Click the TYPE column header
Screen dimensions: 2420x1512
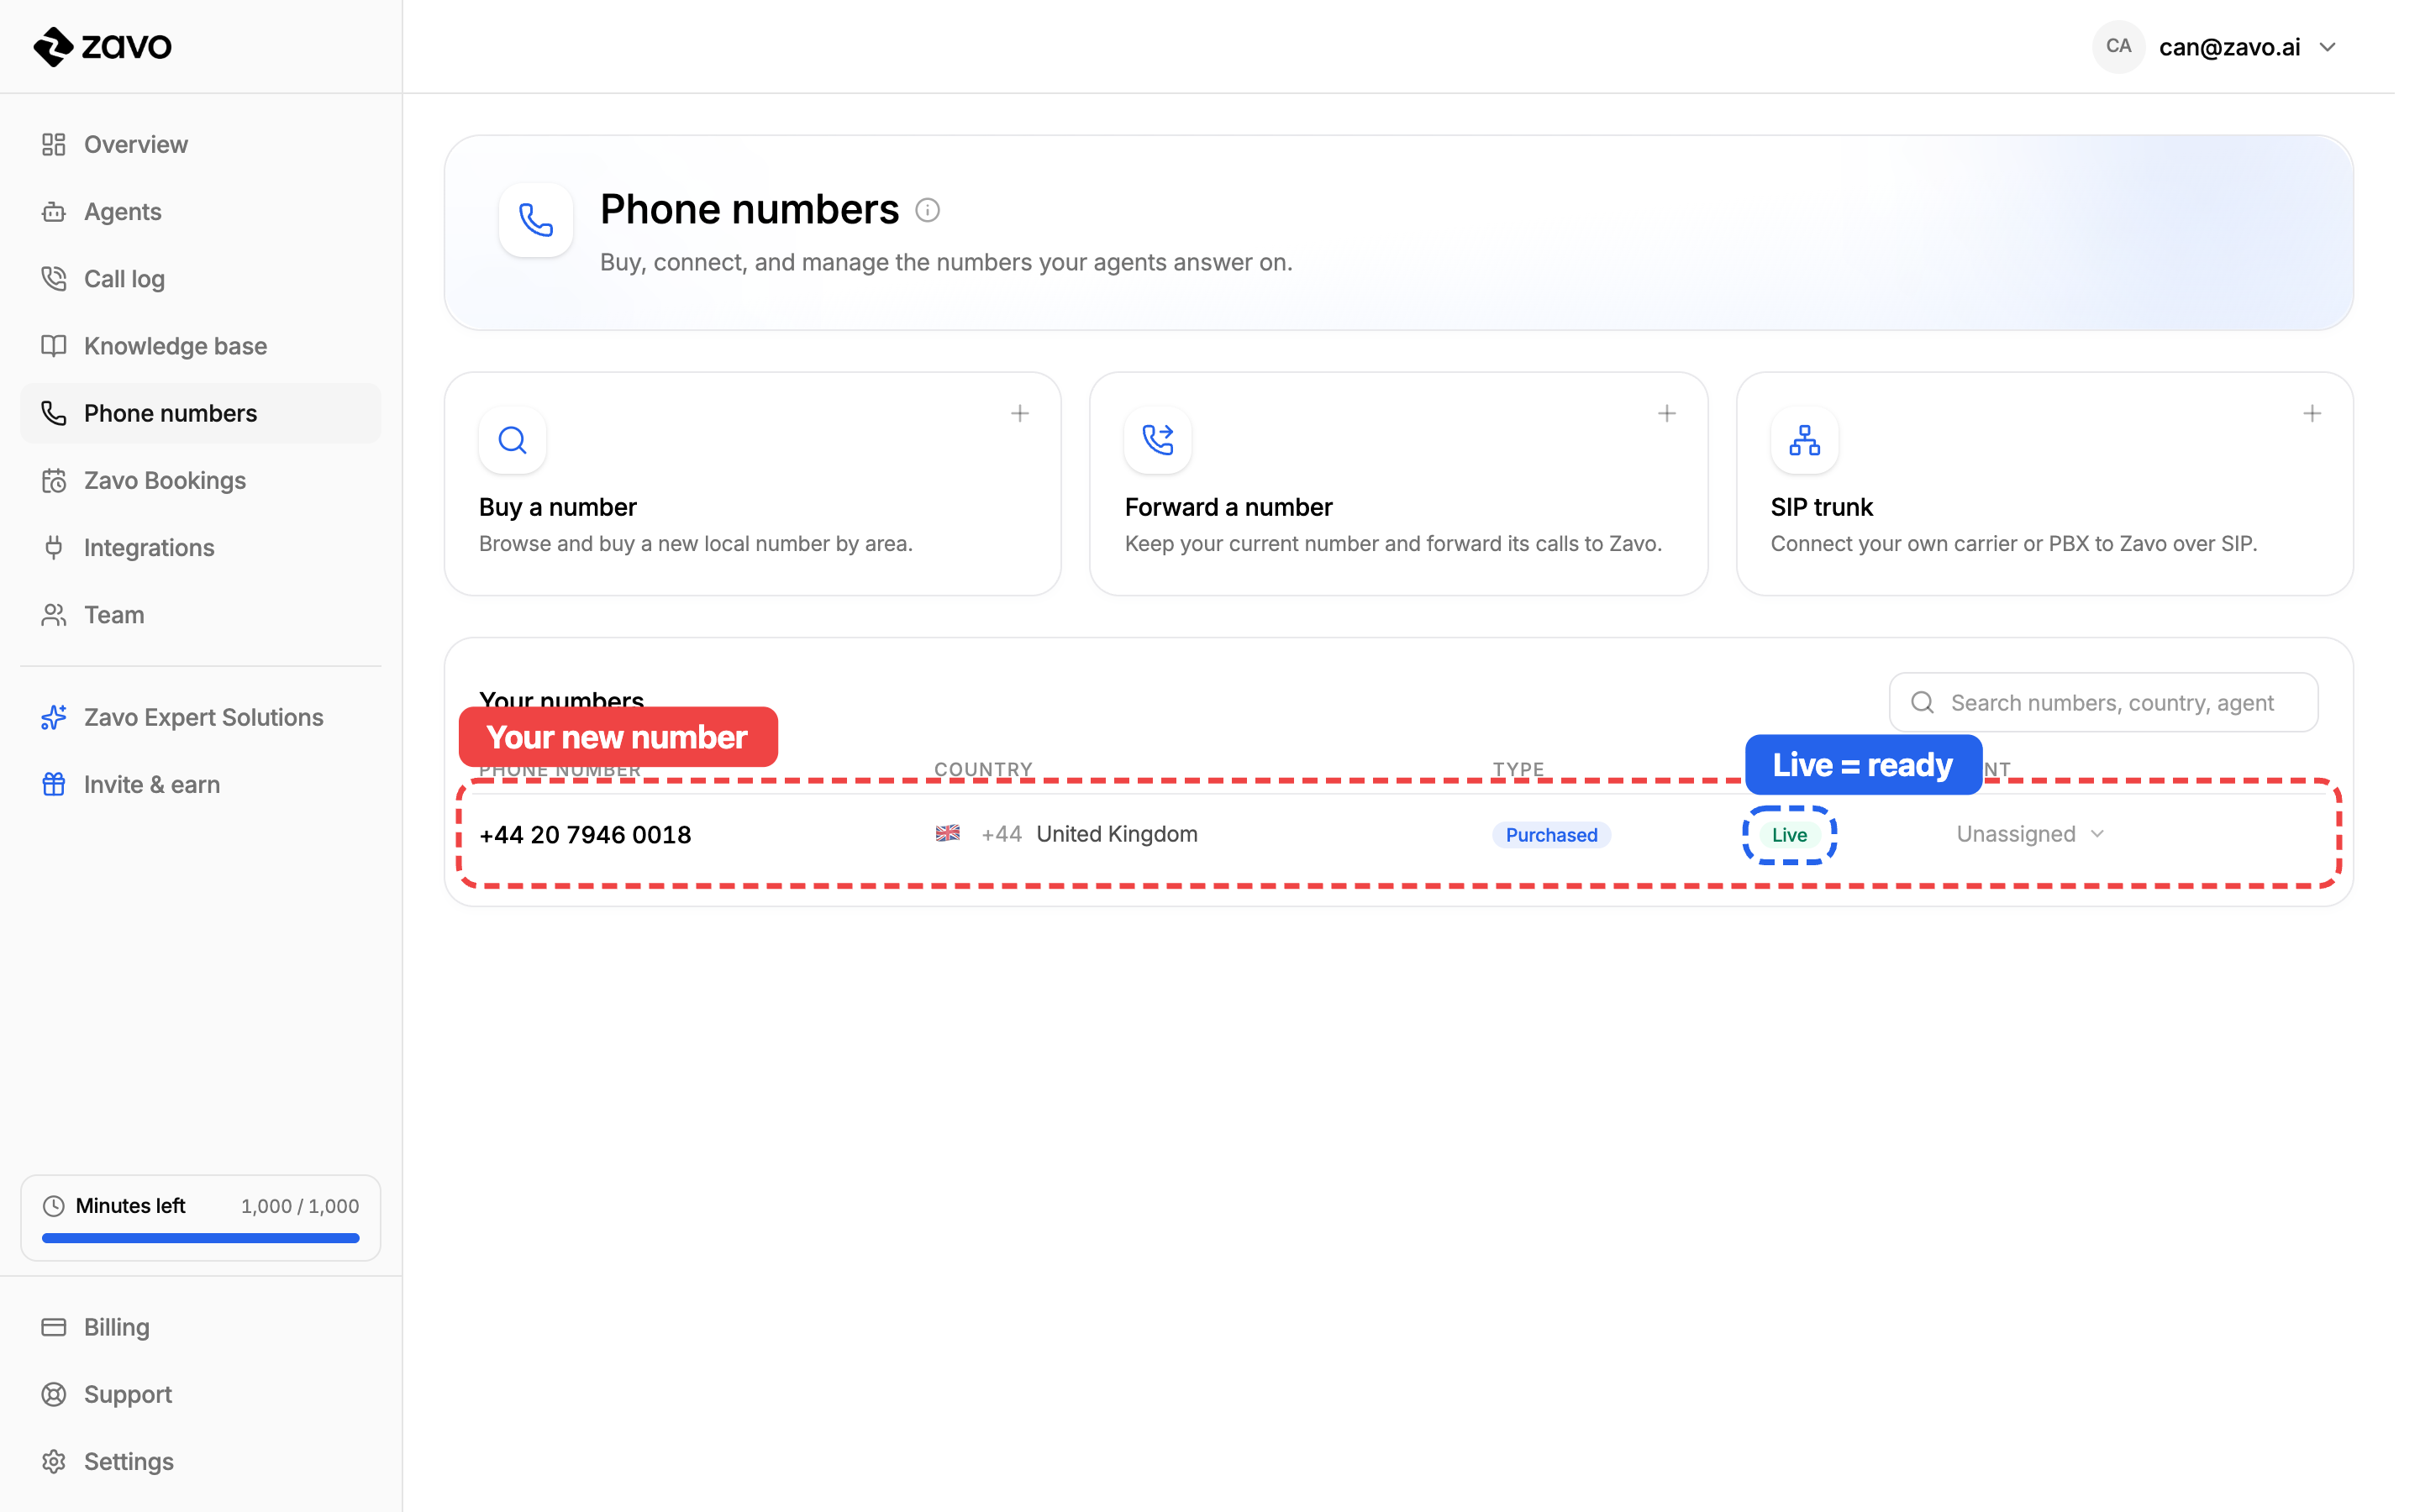pyautogui.click(x=1518, y=769)
